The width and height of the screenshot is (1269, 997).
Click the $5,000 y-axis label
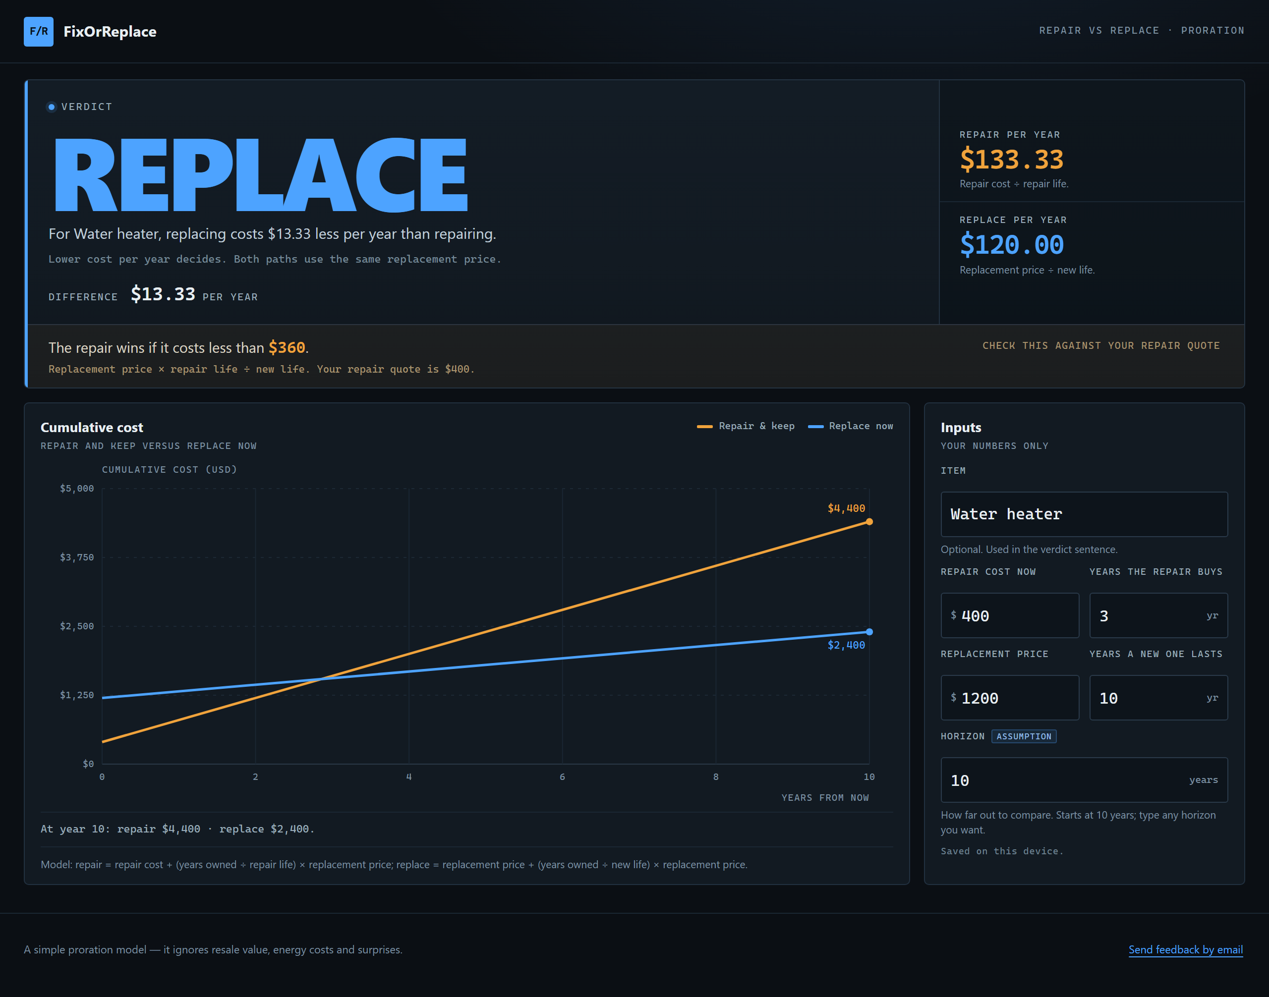[76, 489]
